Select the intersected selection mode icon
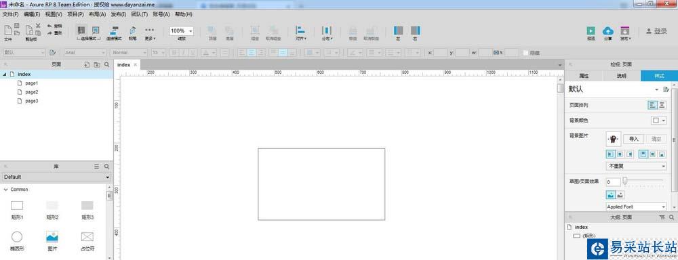Viewport: 678px width, 260px height. pos(81,30)
